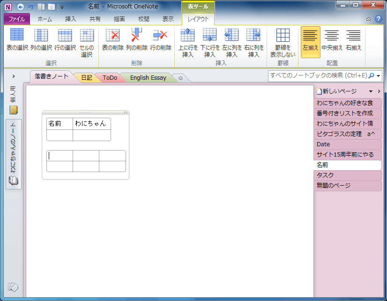Insert a column to the right (右に列を挿入)
The image size is (387, 301).
point(254,42)
